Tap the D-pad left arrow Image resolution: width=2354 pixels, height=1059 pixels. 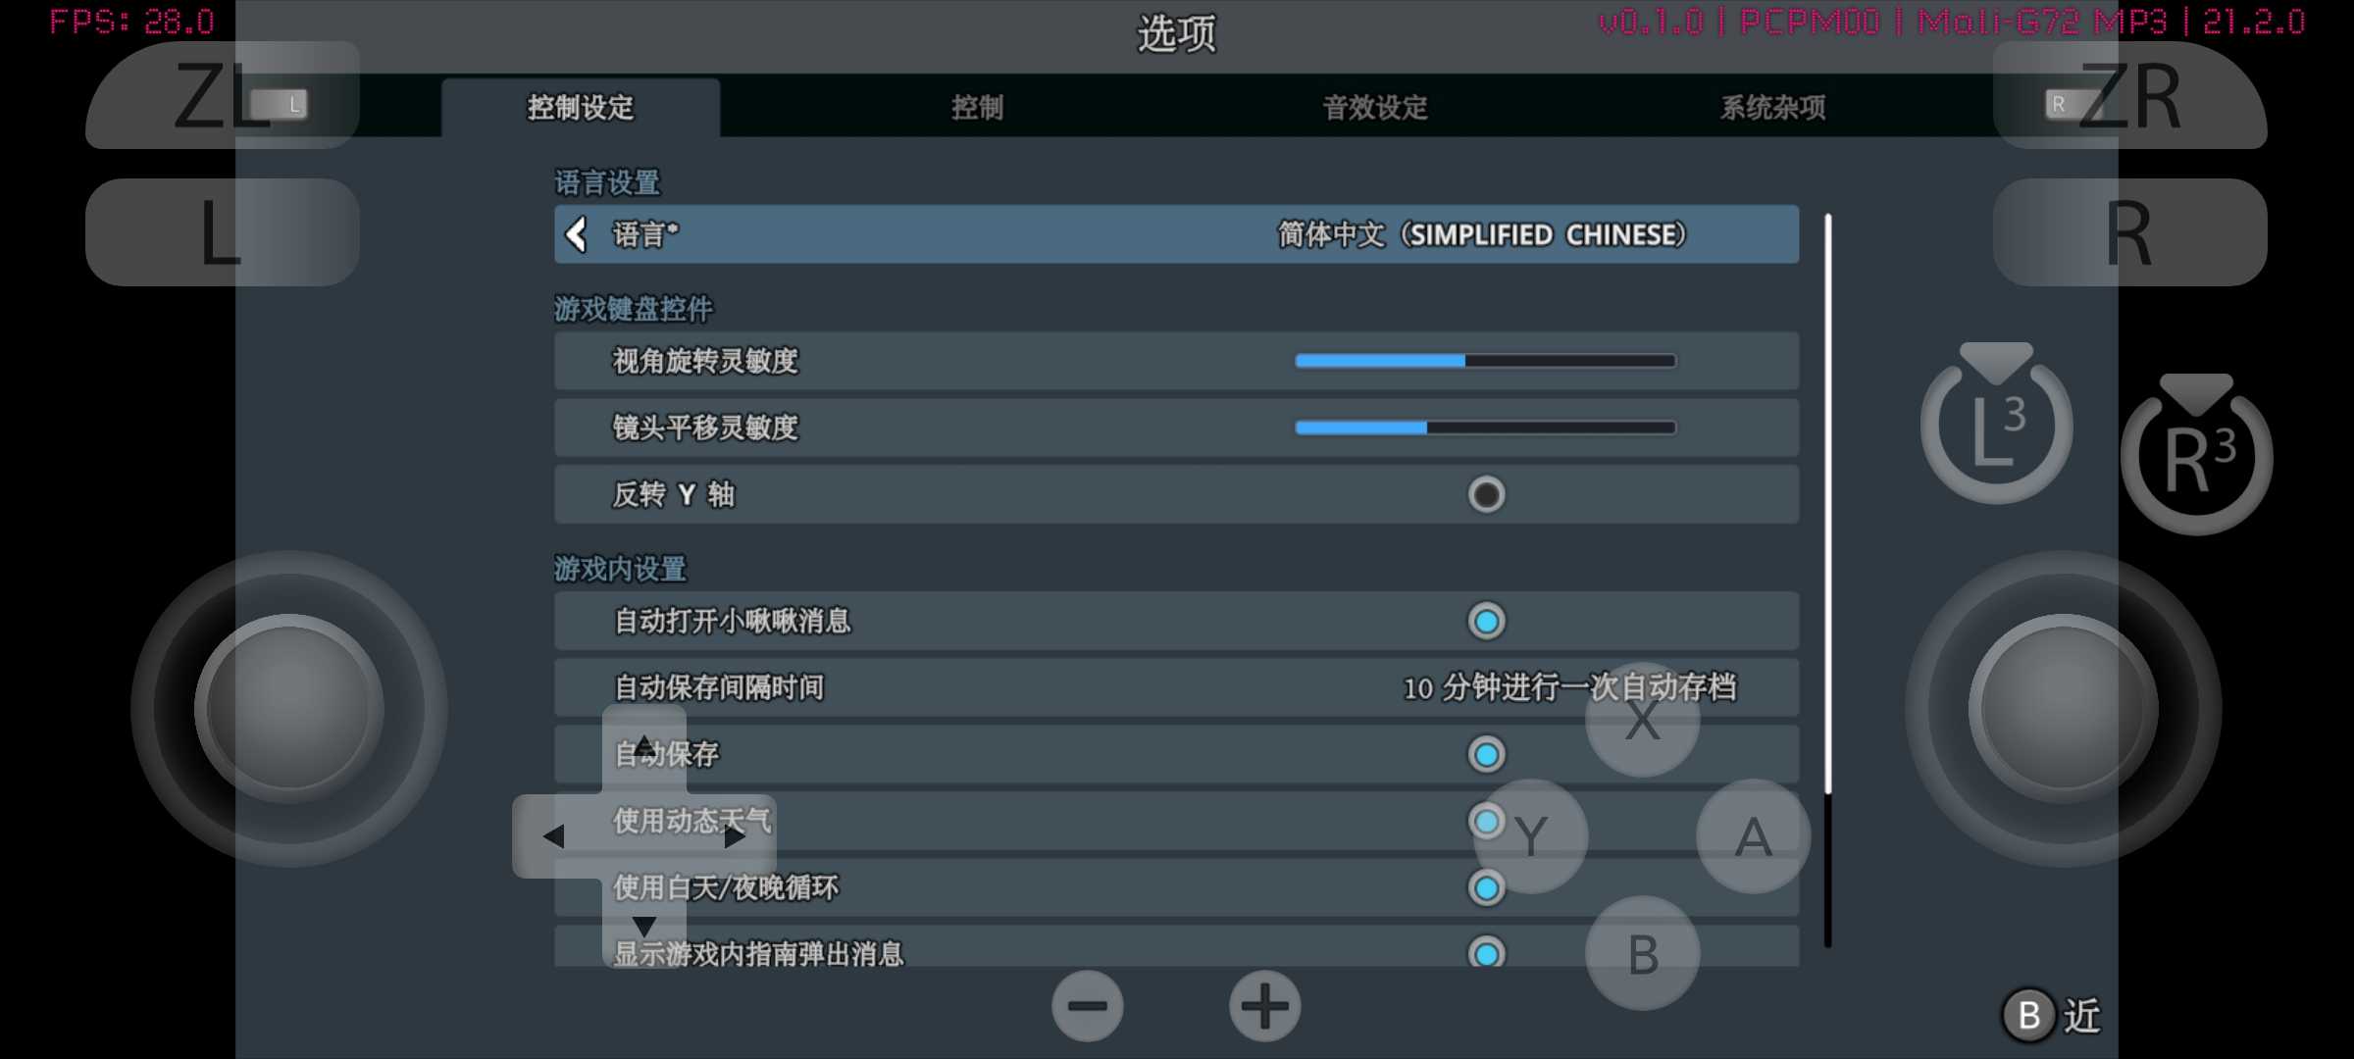point(555,836)
